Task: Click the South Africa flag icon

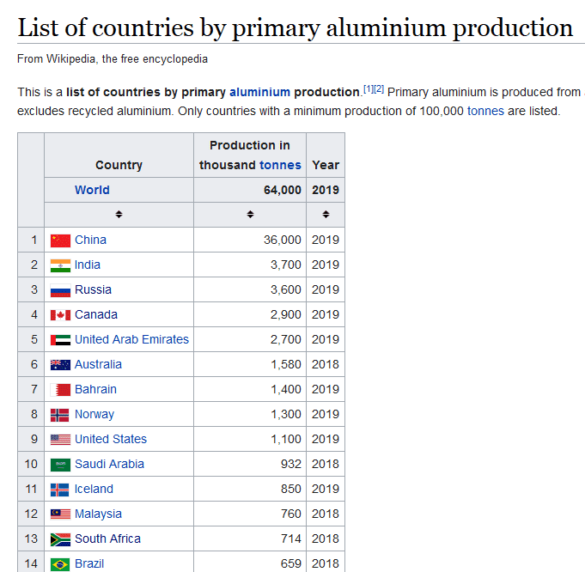Action: (x=60, y=539)
